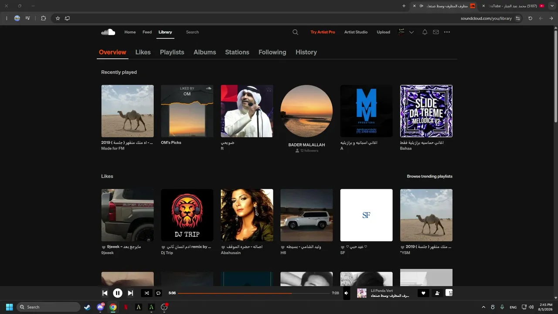Click the page vertical scrollbar
Screen dimensions: 558x314
coord(555,76)
